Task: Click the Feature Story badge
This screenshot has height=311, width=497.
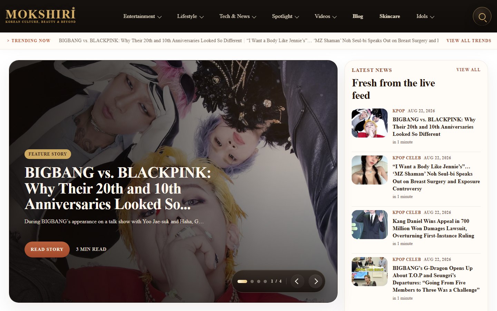Action: [48, 154]
